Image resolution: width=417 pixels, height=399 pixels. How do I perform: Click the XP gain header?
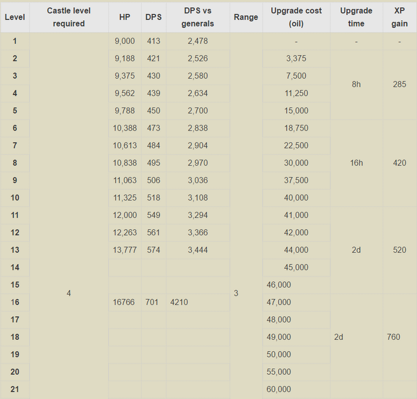[x=399, y=17]
